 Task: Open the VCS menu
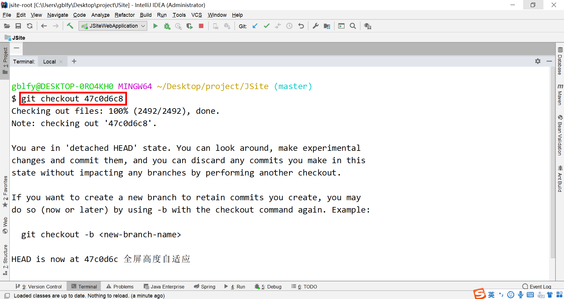[197, 15]
